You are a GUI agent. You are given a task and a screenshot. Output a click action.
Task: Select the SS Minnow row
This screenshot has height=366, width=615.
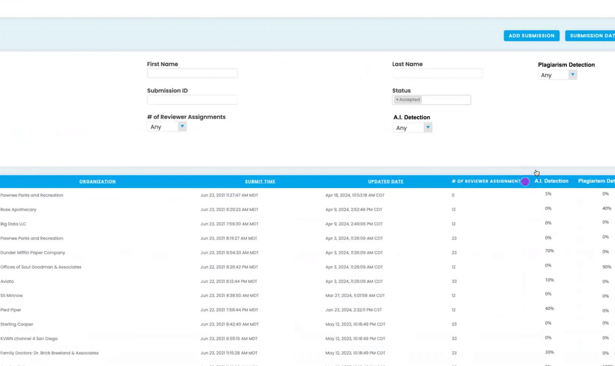[x=11, y=295]
